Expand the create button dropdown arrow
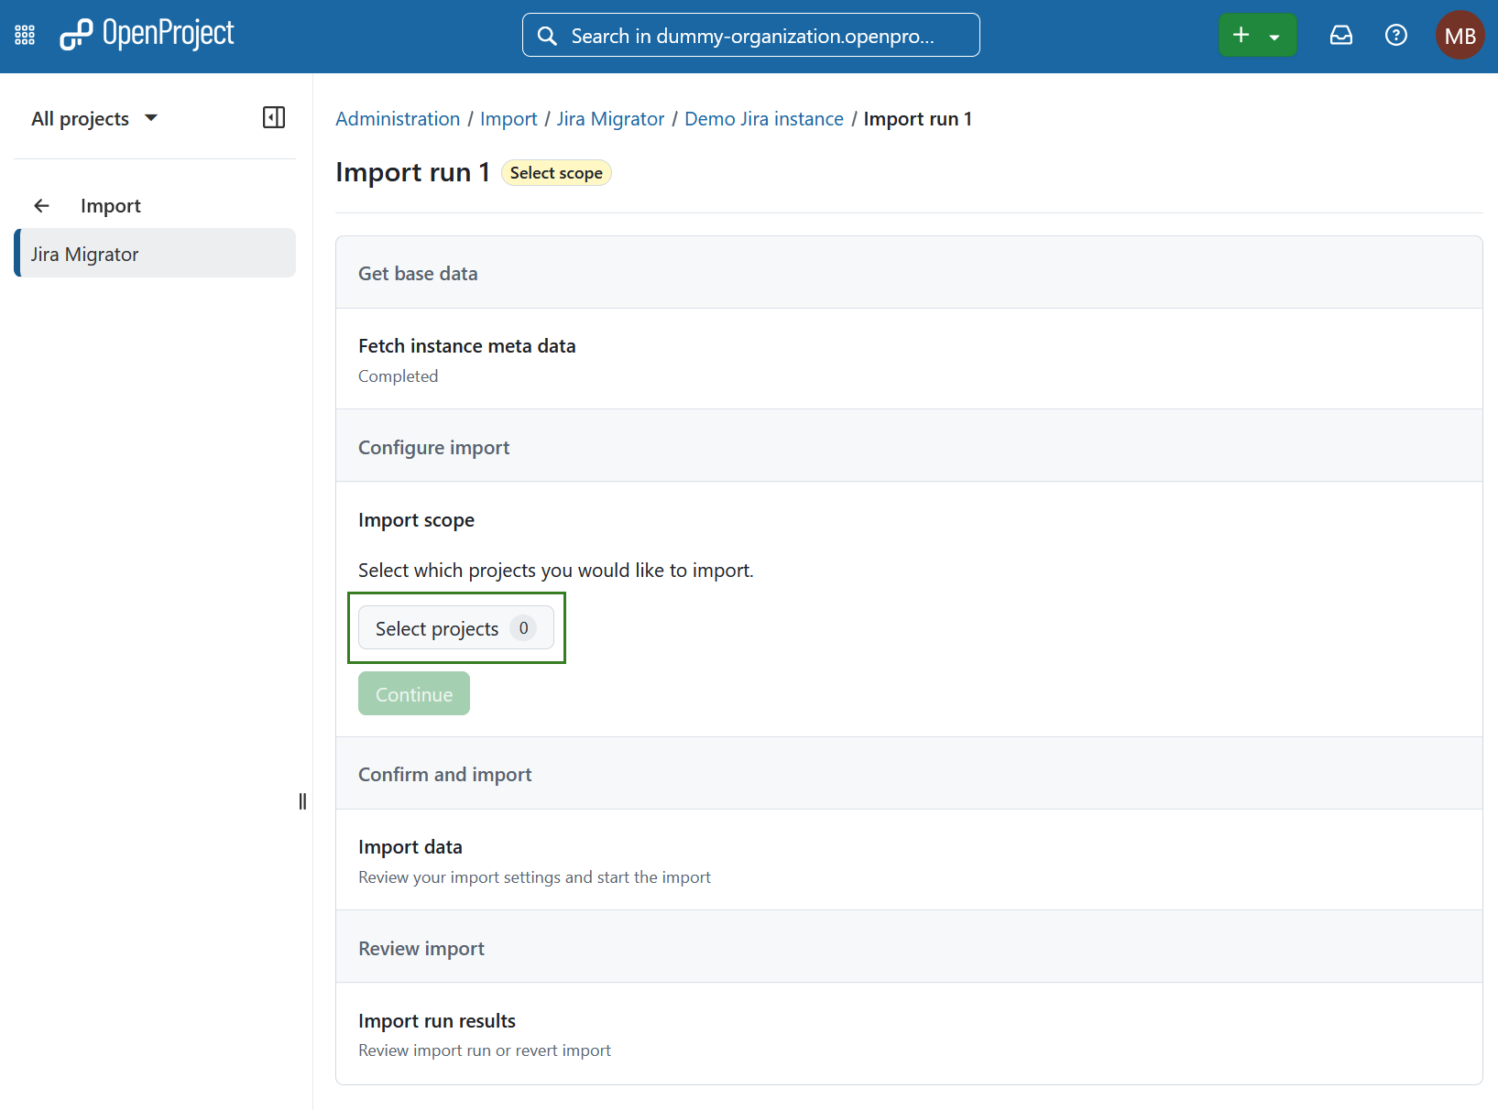Image resolution: width=1498 pixels, height=1110 pixels. [x=1274, y=37]
